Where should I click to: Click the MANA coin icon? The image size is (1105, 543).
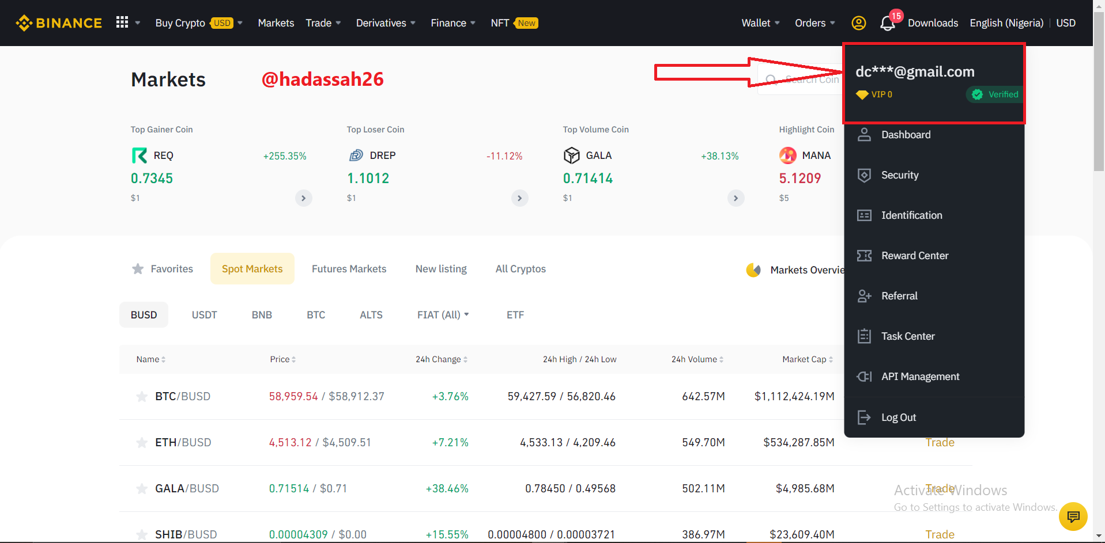pyautogui.click(x=787, y=155)
